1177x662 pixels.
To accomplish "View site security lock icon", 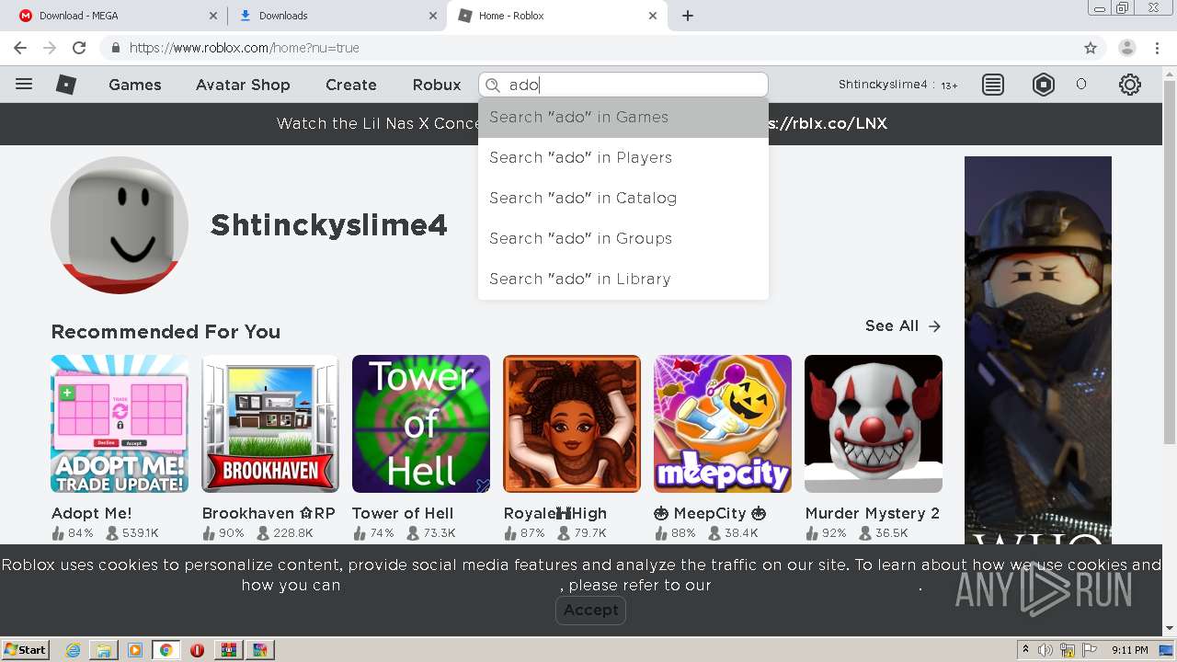I will click(x=116, y=48).
